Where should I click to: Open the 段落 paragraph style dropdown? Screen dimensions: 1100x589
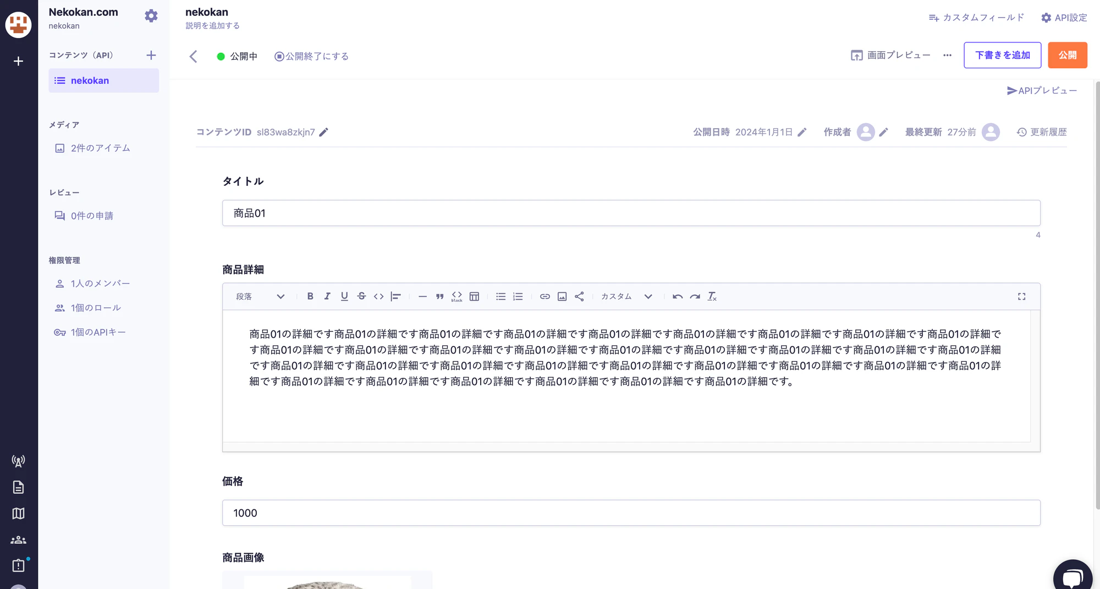pos(260,296)
